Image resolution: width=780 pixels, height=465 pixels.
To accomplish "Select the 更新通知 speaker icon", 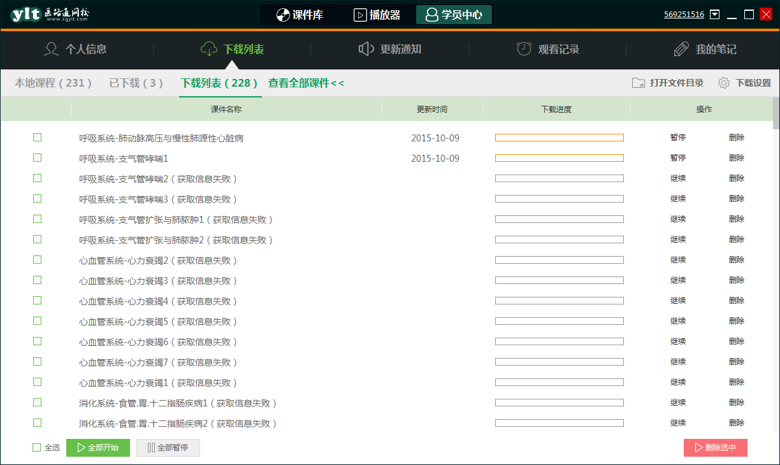I will [x=366, y=49].
